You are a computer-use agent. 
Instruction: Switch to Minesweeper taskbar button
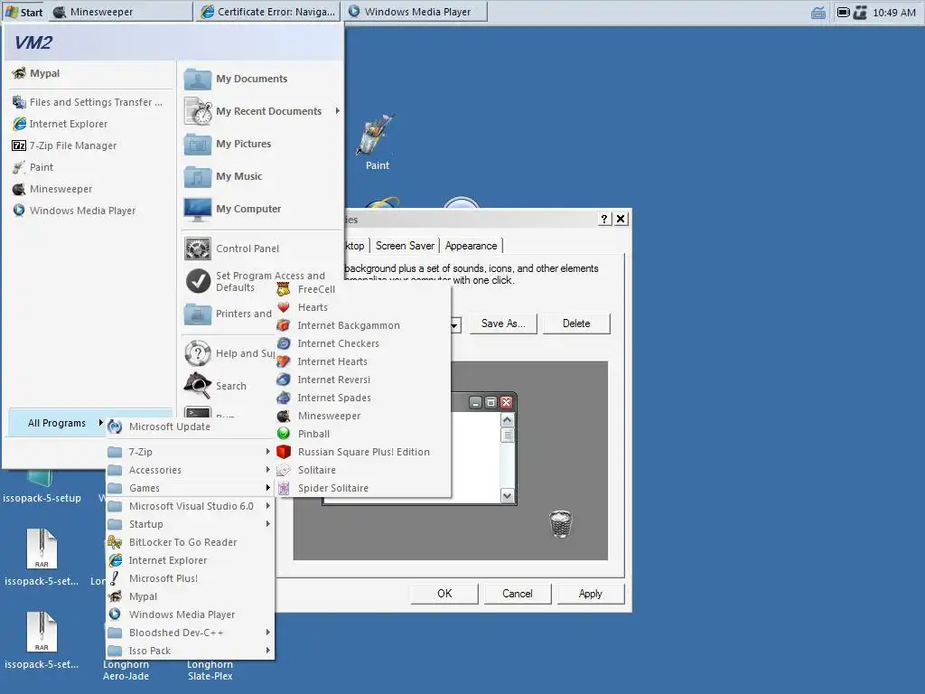tap(121, 12)
